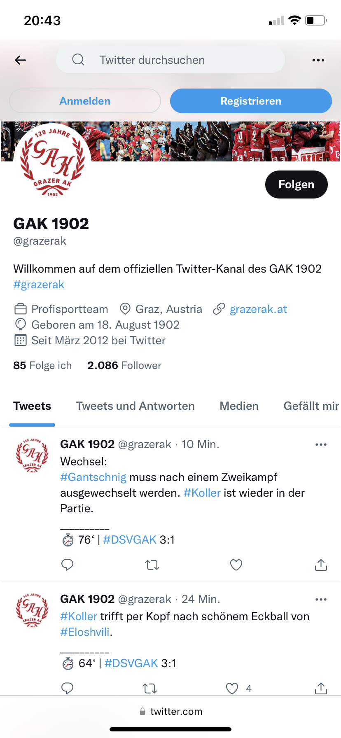Screen dimensions: 341x738
Task: Tap the Anmelden button
Action: coord(85,101)
